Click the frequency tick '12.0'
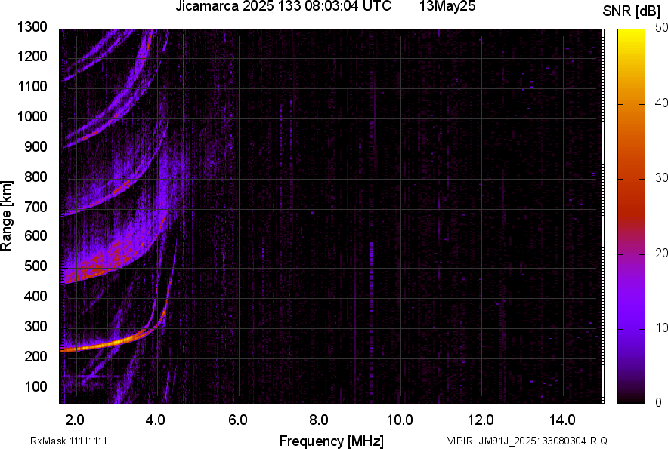 coord(481,420)
